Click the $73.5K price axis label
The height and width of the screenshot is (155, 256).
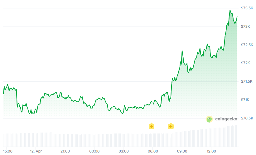coord(247,8)
